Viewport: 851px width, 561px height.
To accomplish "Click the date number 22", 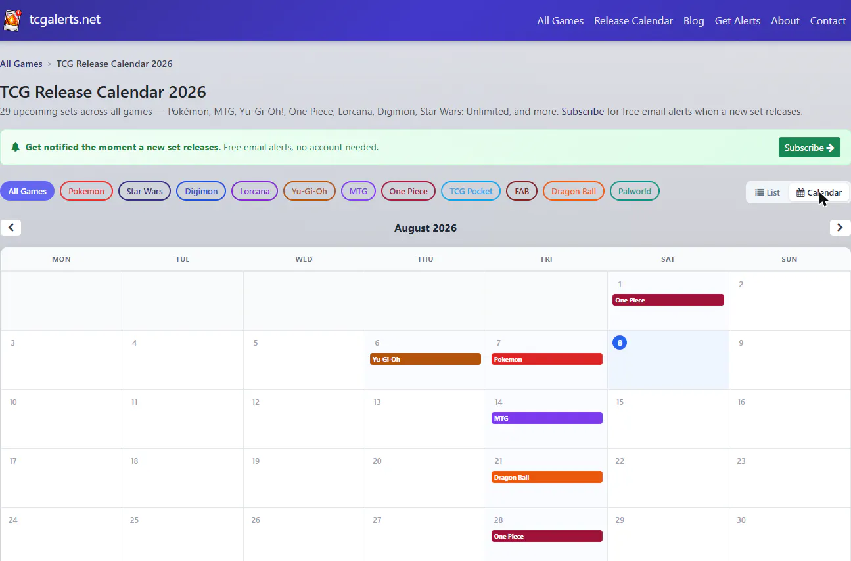I will pos(620,461).
